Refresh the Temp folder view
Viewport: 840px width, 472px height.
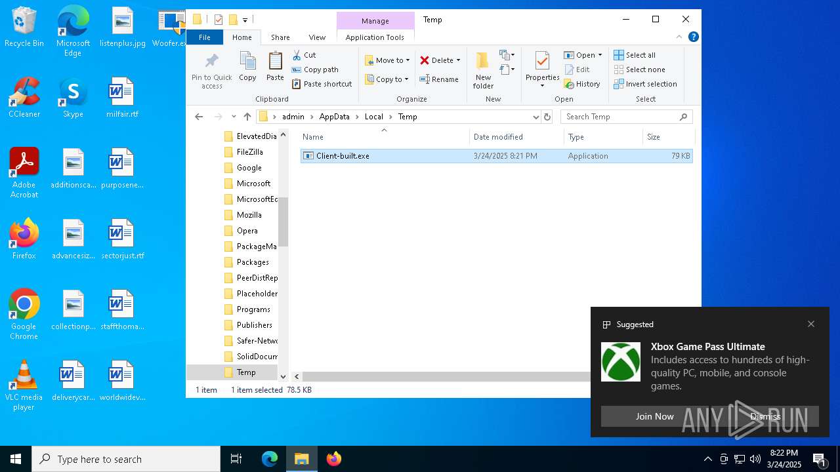[547, 117]
